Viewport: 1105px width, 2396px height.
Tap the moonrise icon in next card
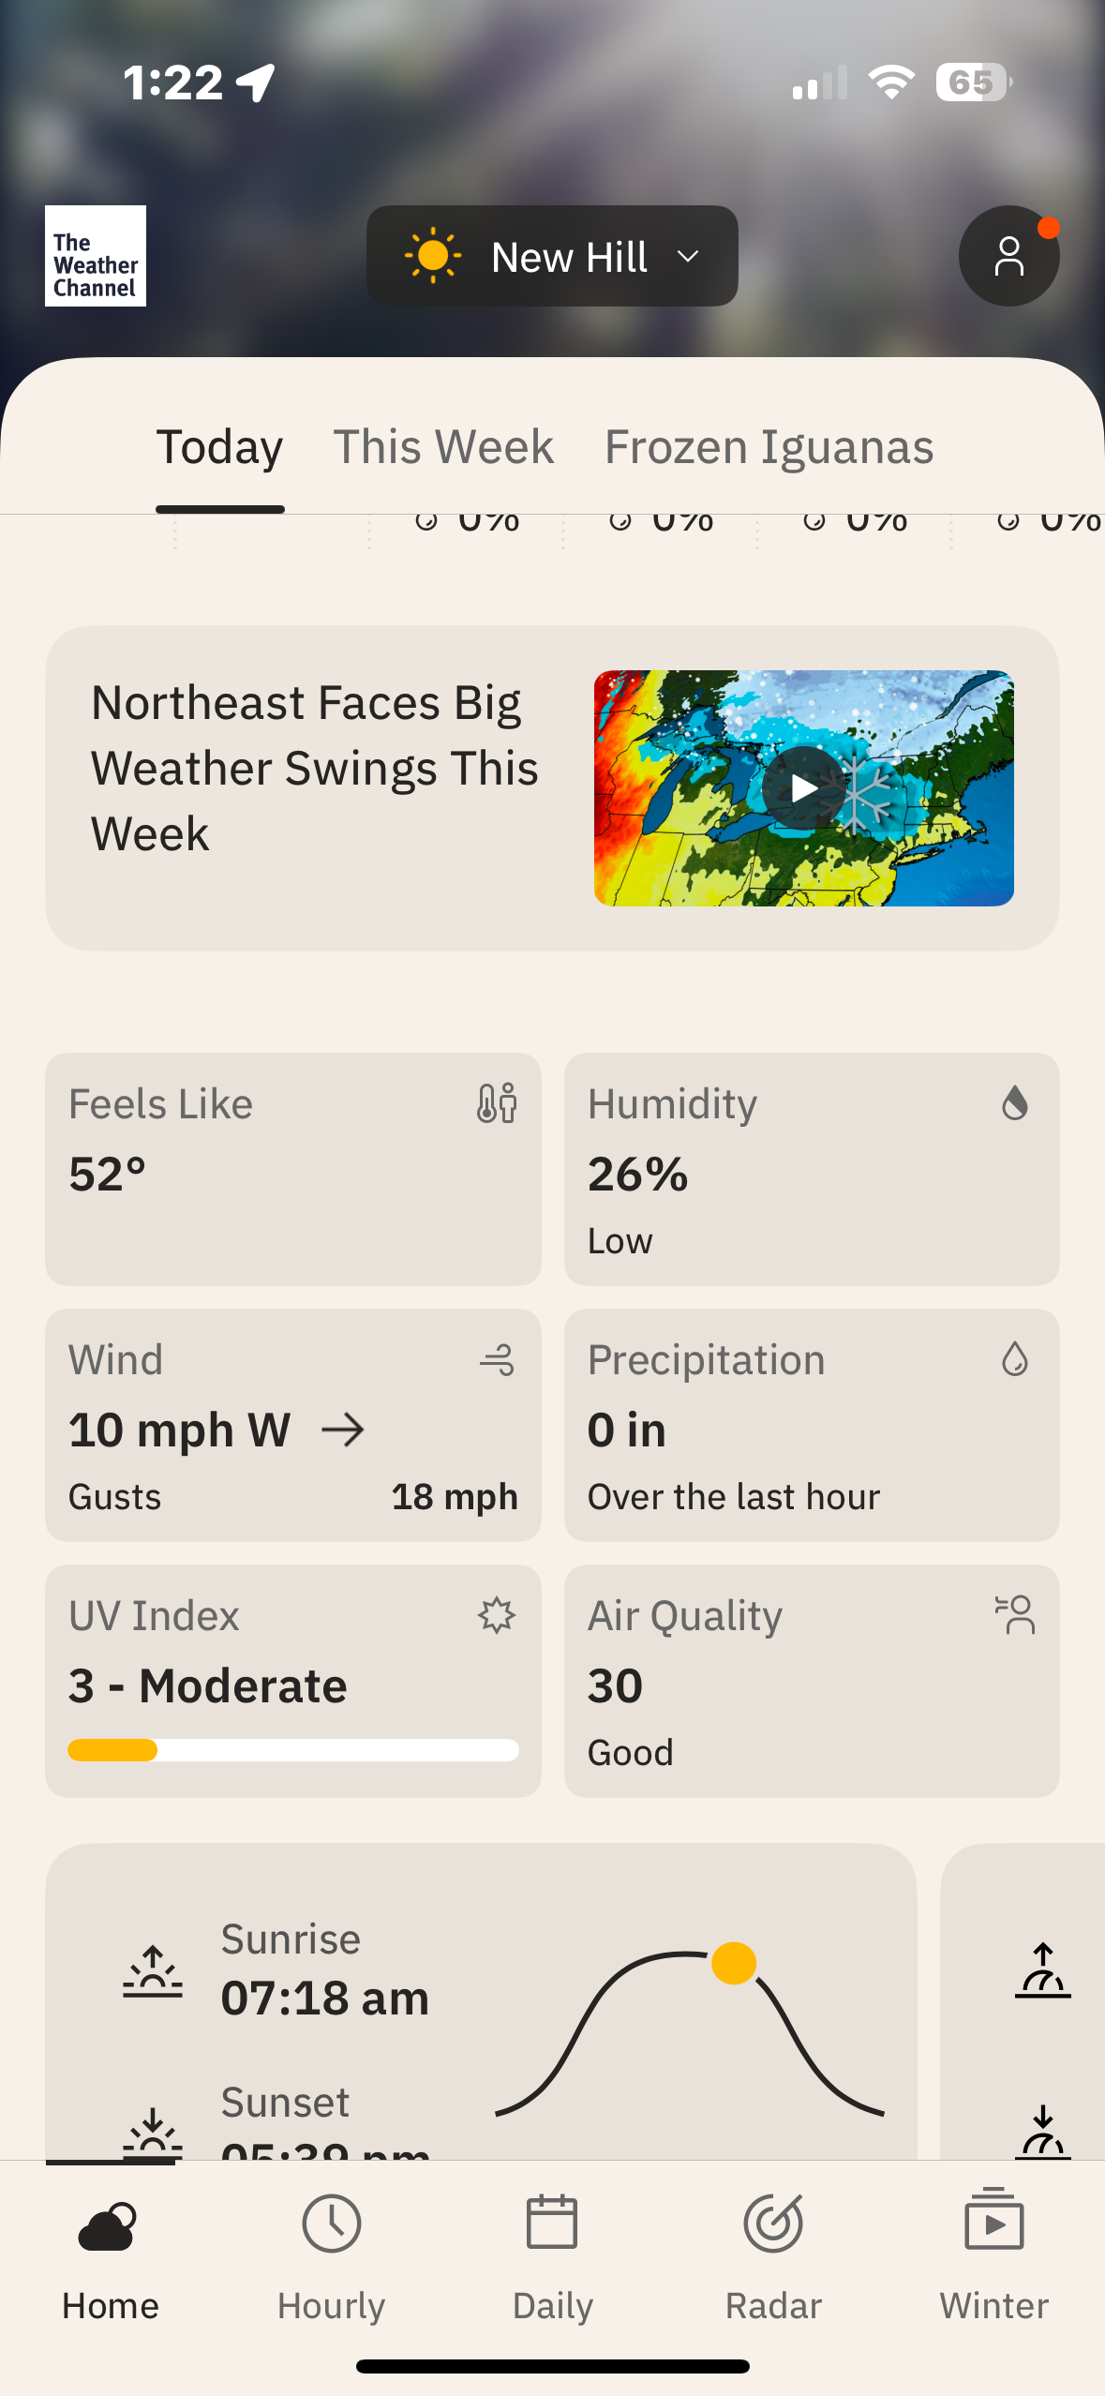[1042, 1971]
